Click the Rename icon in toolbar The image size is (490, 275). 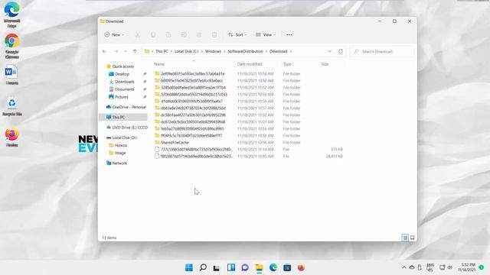[x=184, y=34]
